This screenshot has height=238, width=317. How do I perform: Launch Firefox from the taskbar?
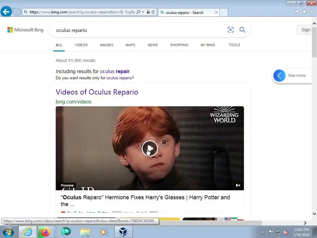pos(46,232)
